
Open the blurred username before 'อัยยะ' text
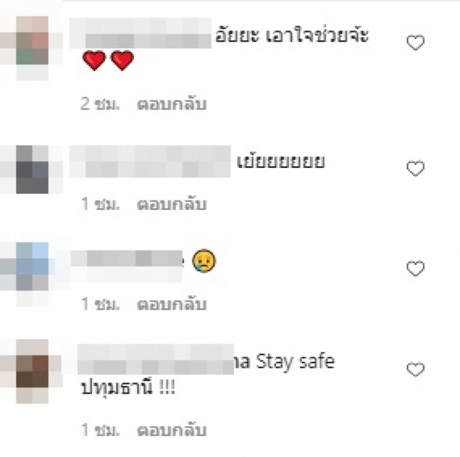[140, 33]
